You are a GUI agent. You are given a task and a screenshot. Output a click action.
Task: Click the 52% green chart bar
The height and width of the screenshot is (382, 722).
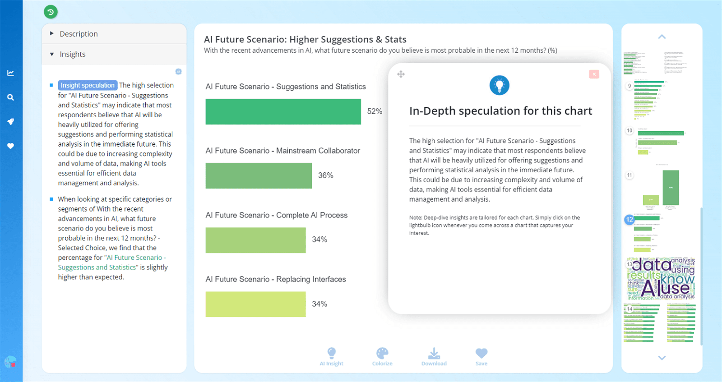283,112
